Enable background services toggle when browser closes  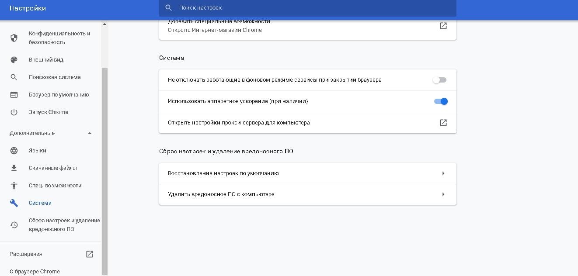440,80
